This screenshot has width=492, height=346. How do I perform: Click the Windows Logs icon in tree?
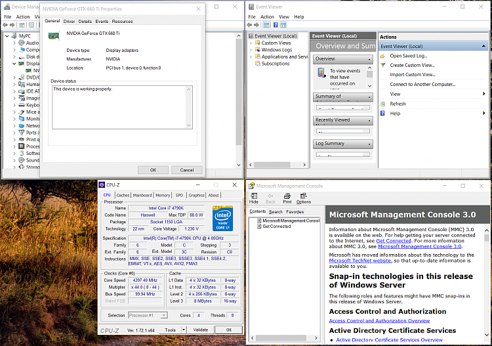coord(258,50)
